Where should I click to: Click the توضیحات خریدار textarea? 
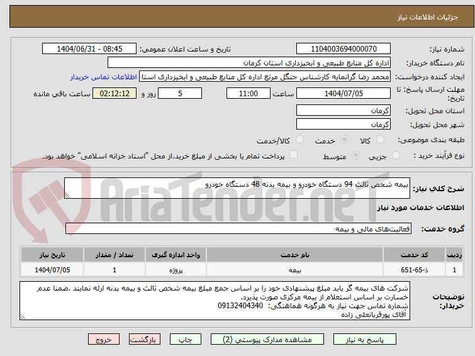point(215,301)
